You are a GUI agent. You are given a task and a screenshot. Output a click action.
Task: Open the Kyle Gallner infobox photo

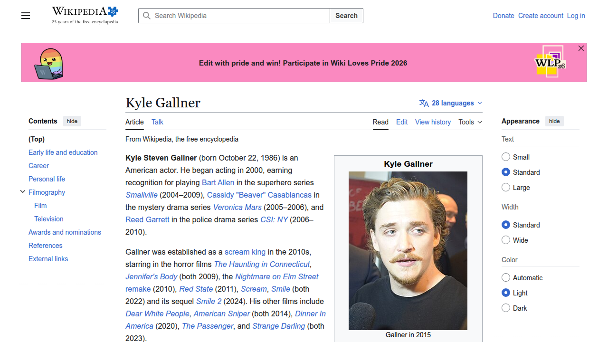coord(408,251)
